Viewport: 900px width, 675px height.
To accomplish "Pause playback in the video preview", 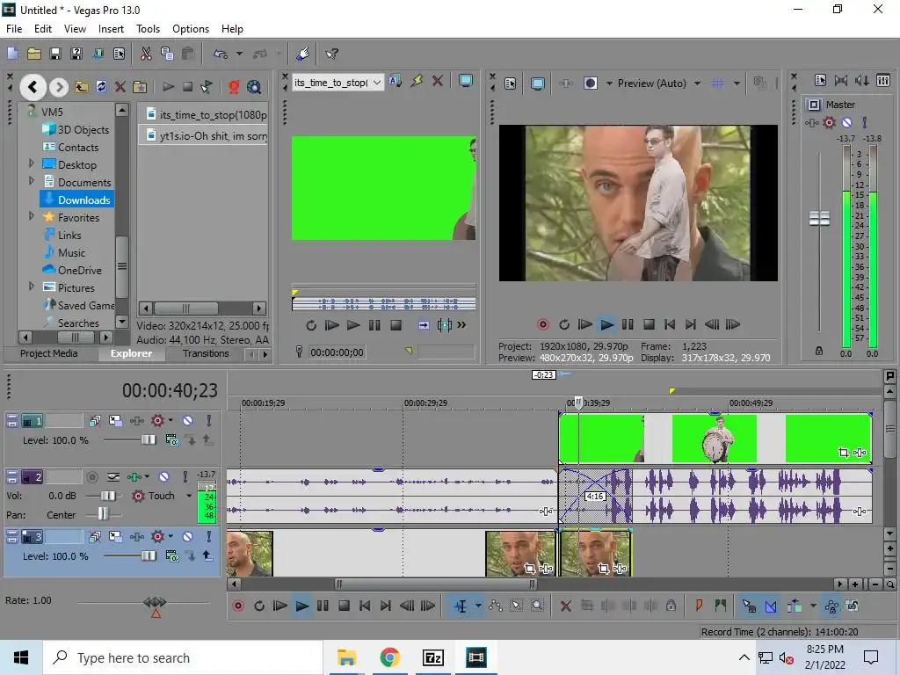I will coord(628,324).
